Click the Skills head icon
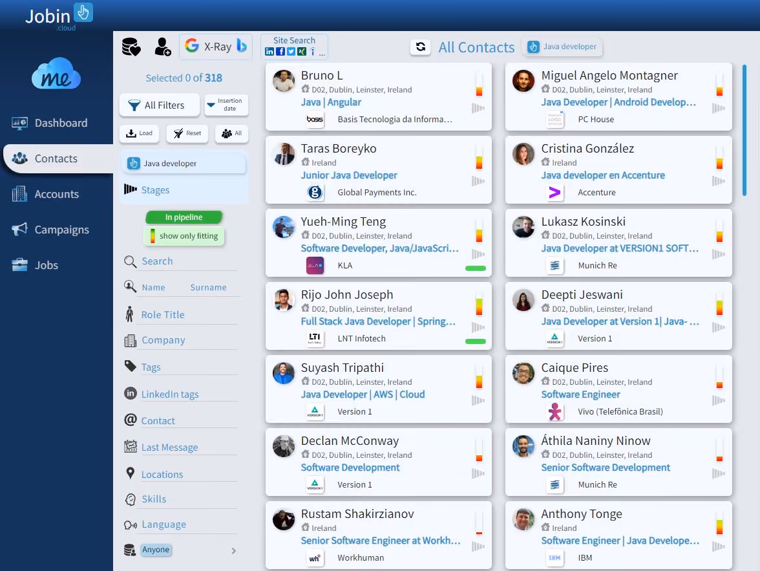This screenshot has height=571, width=760. coord(131,499)
